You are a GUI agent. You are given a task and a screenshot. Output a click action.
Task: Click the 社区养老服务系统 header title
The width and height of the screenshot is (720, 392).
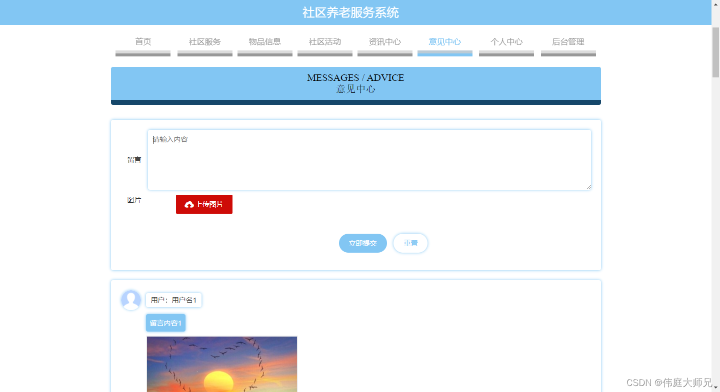[x=350, y=12]
